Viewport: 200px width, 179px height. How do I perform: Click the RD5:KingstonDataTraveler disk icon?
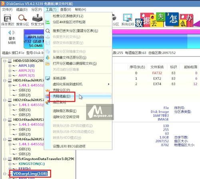10,159
